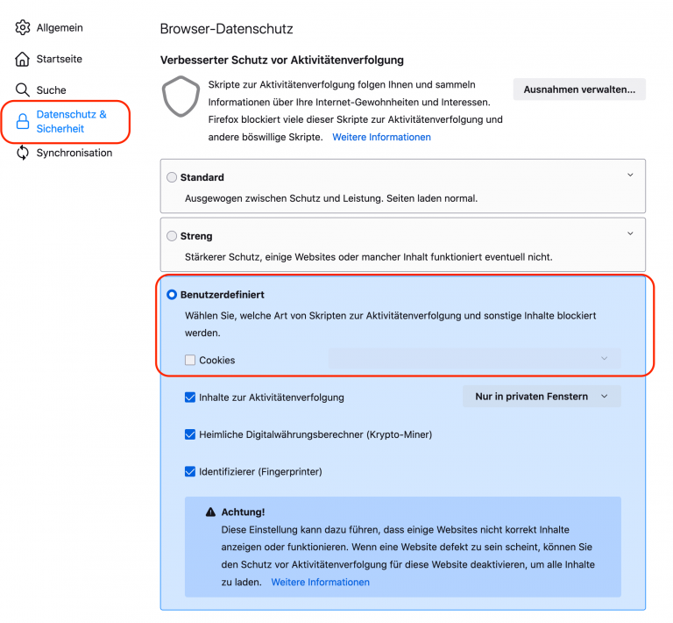Viewport: 673px width, 623px height.
Task: Uncheck Inhalte zur Aktivitätenverfolgung checkbox
Action: click(x=190, y=397)
